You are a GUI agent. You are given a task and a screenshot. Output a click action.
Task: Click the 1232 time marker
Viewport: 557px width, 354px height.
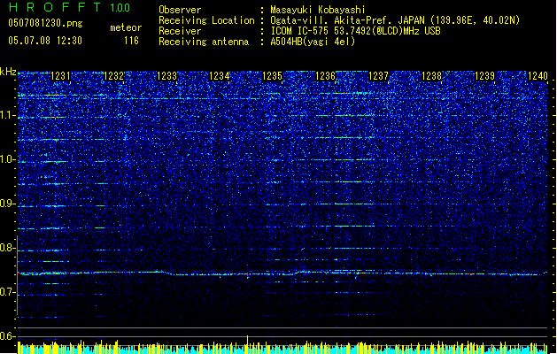[113, 76]
